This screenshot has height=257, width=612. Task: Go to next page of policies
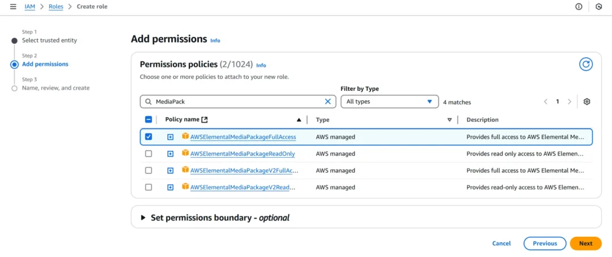tap(570, 102)
